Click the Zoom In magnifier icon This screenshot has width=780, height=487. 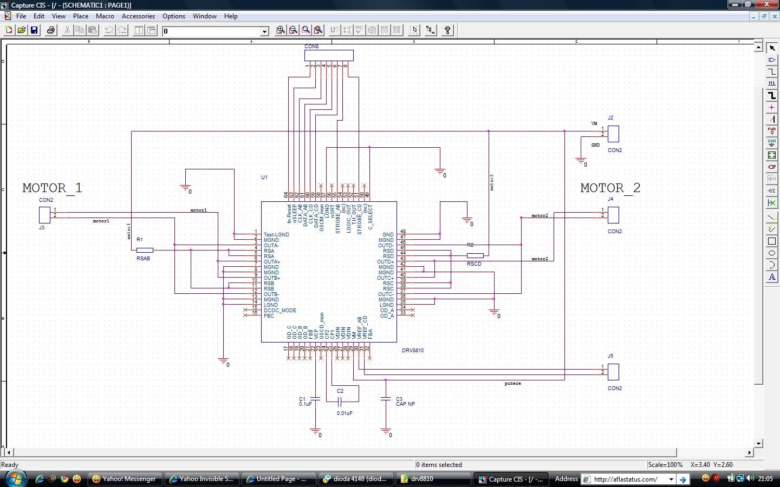(281, 30)
